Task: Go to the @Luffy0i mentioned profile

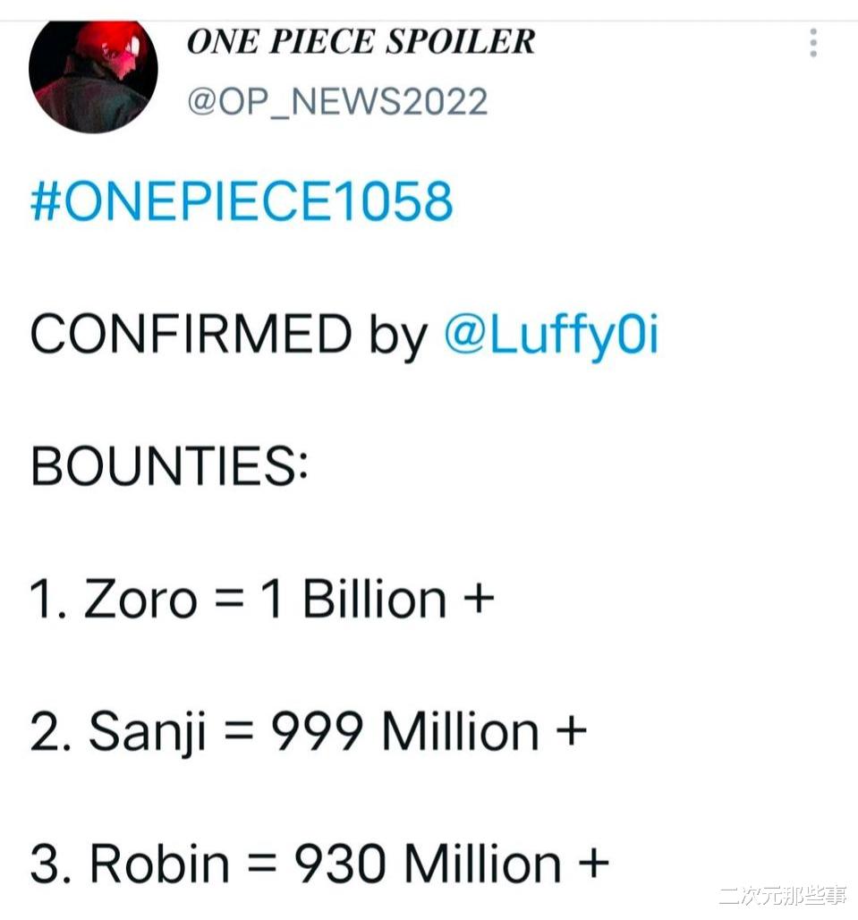Action: [551, 335]
